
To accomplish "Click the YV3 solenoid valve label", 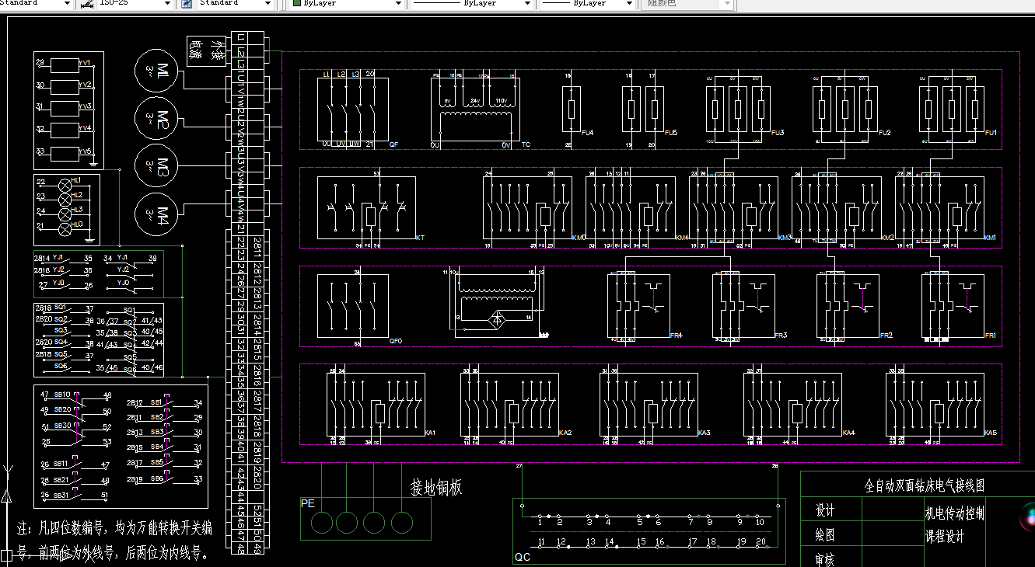I will (x=86, y=106).
